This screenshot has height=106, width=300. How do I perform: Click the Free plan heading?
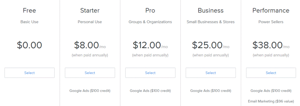coord(30,10)
